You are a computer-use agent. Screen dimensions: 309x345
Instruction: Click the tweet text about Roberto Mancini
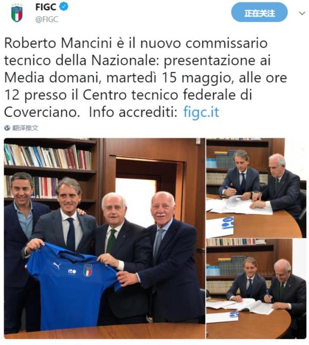tap(145, 77)
